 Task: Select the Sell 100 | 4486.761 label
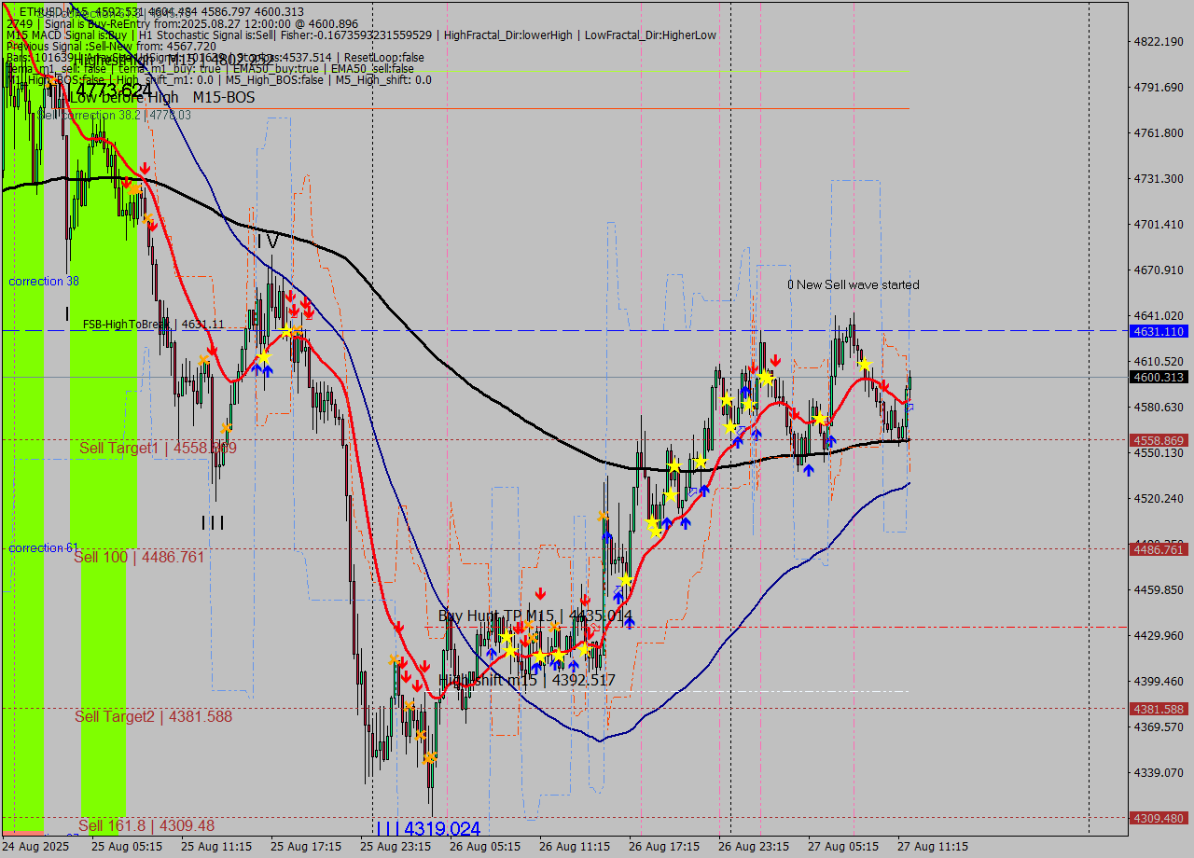[139, 557]
